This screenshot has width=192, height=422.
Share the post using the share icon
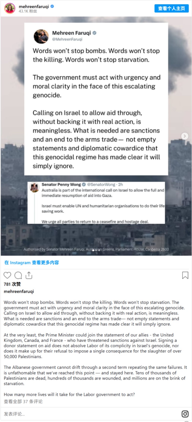[29, 275]
